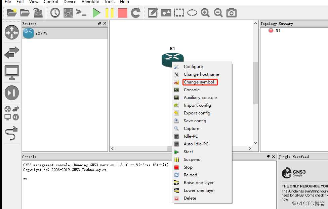
Task: Open the snapshot manager clock icon
Action: point(55,13)
